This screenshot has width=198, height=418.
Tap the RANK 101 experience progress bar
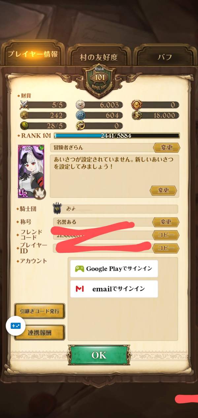[117, 135]
